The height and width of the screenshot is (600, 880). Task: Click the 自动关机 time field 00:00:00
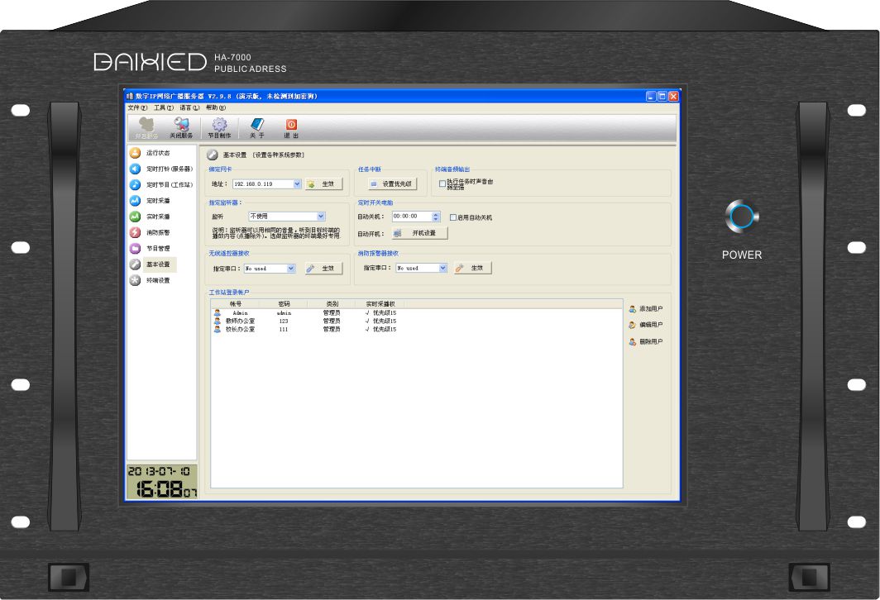(x=411, y=217)
